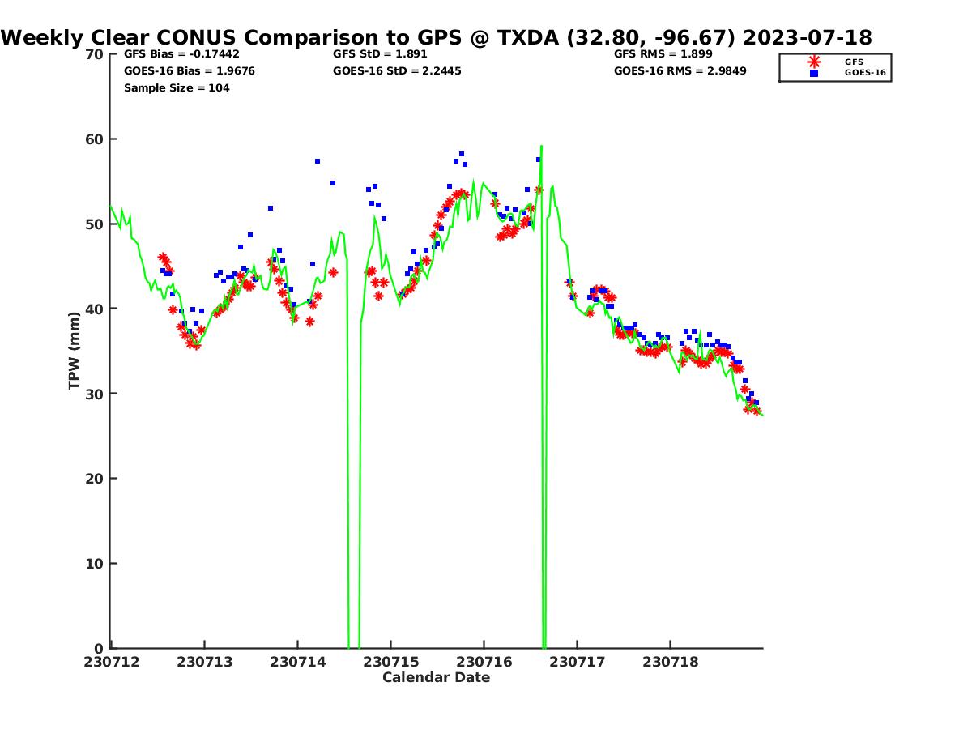Click the GOES-16 RMS value
This screenshot has height=729, width=972.
(680, 70)
